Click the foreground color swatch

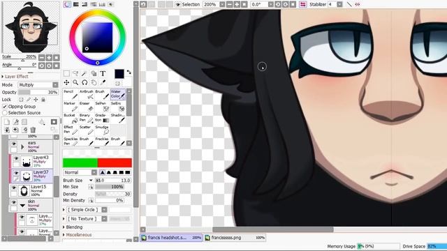119,74
